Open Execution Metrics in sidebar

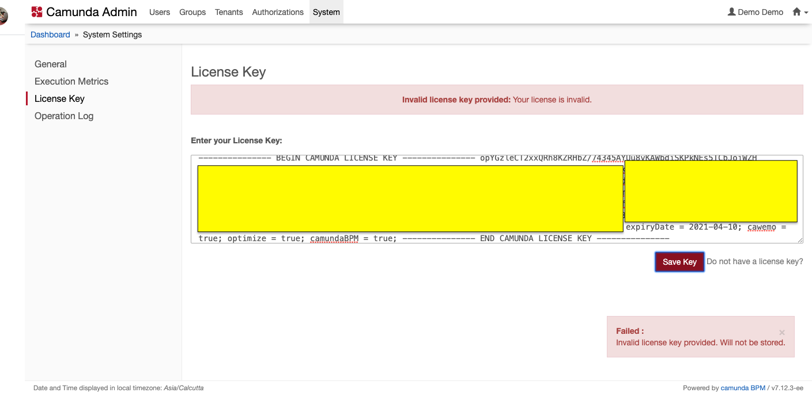pyautogui.click(x=71, y=81)
